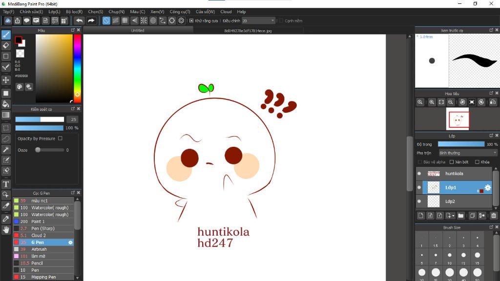The height and width of the screenshot is (281, 500).
Task: Click the Navigator canvas thumbnail
Action: [458, 119]
